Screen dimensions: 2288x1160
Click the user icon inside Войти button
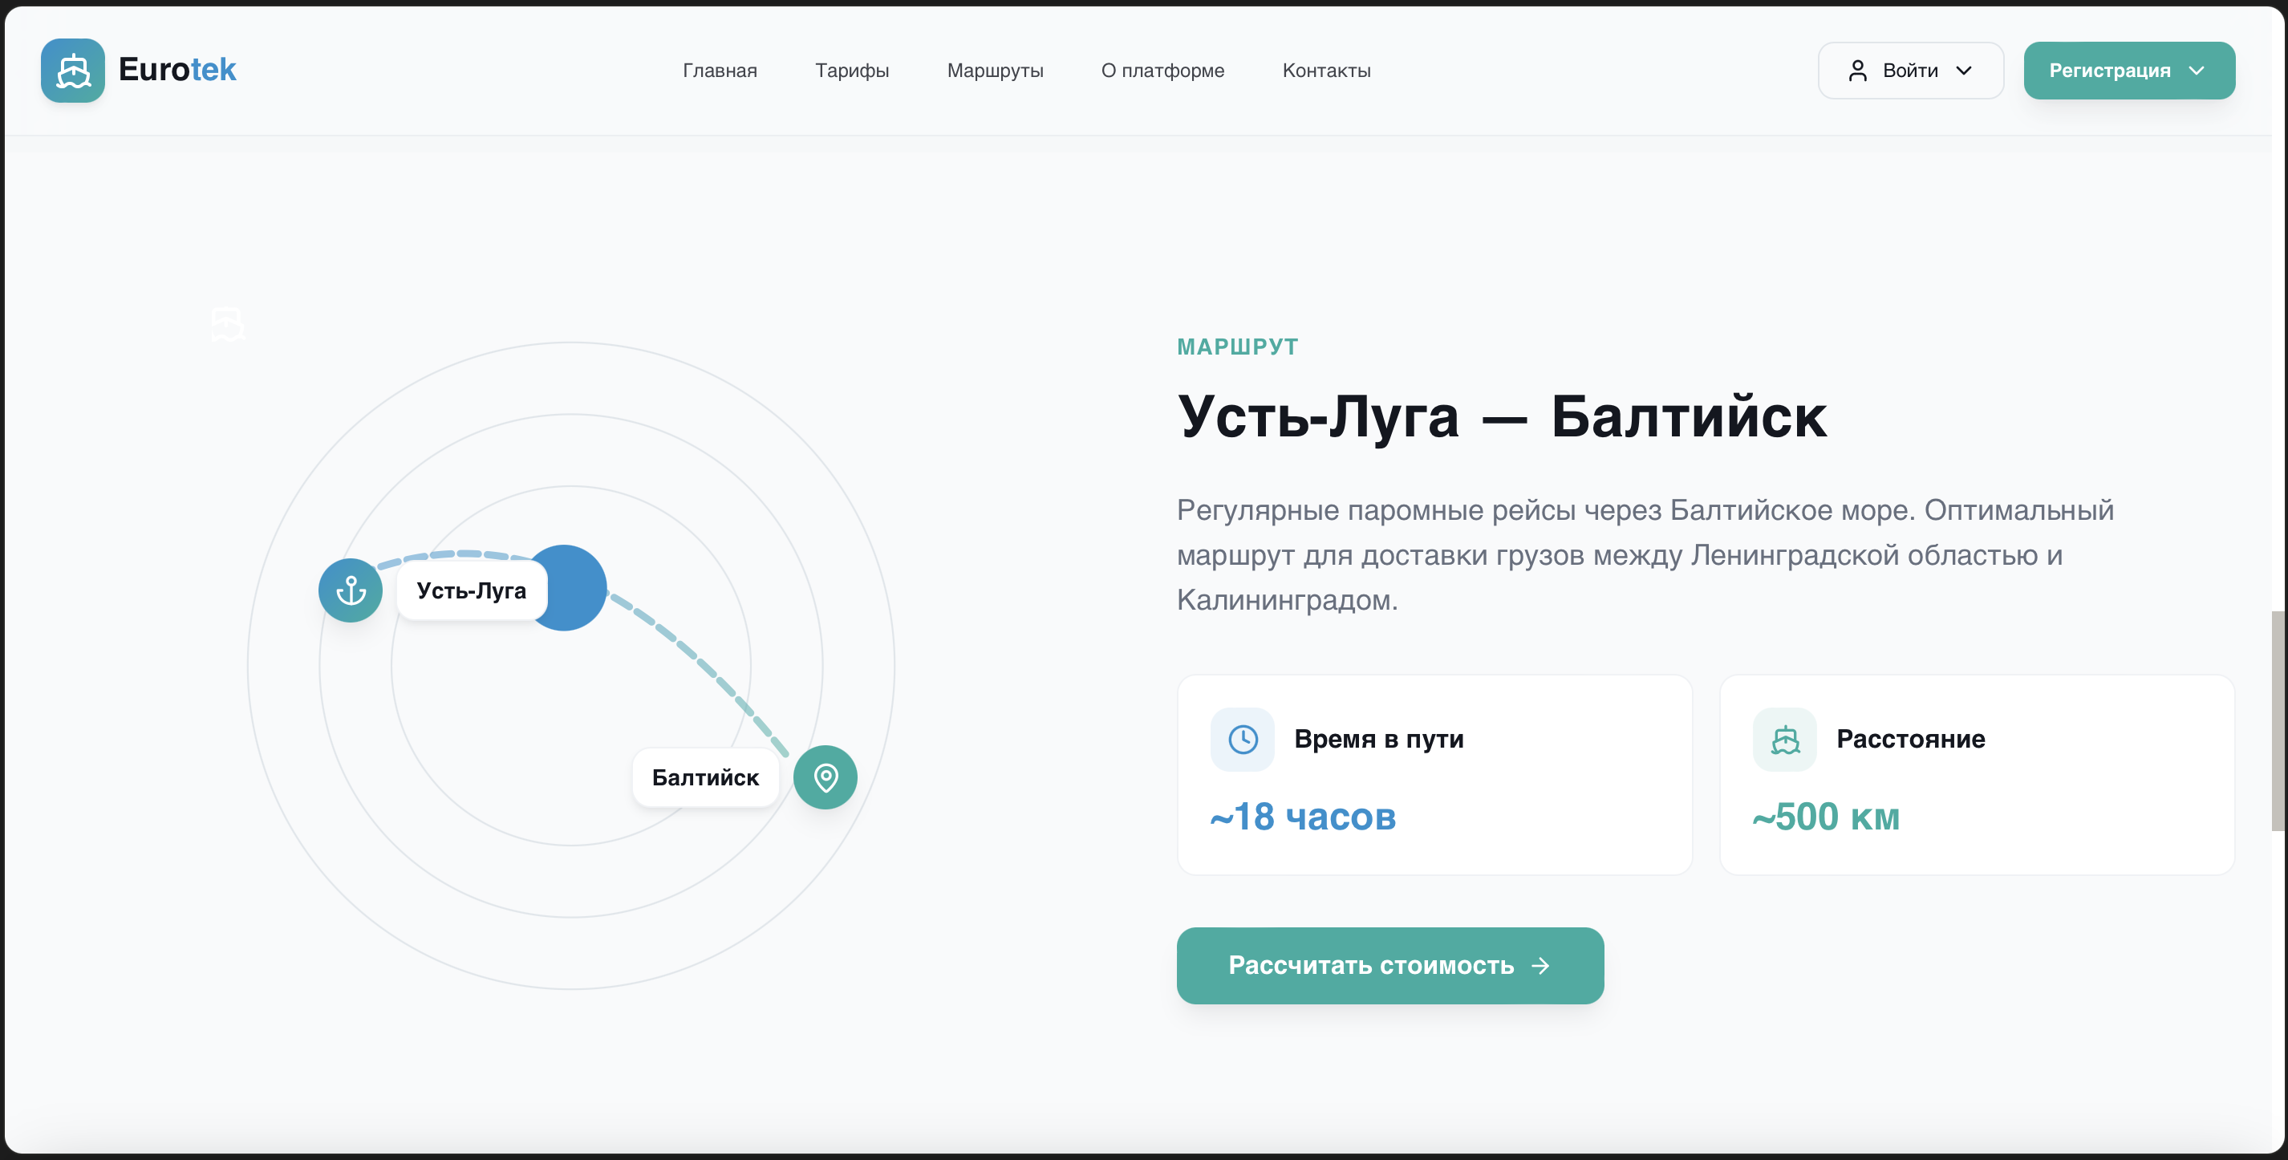point(1859,70)
